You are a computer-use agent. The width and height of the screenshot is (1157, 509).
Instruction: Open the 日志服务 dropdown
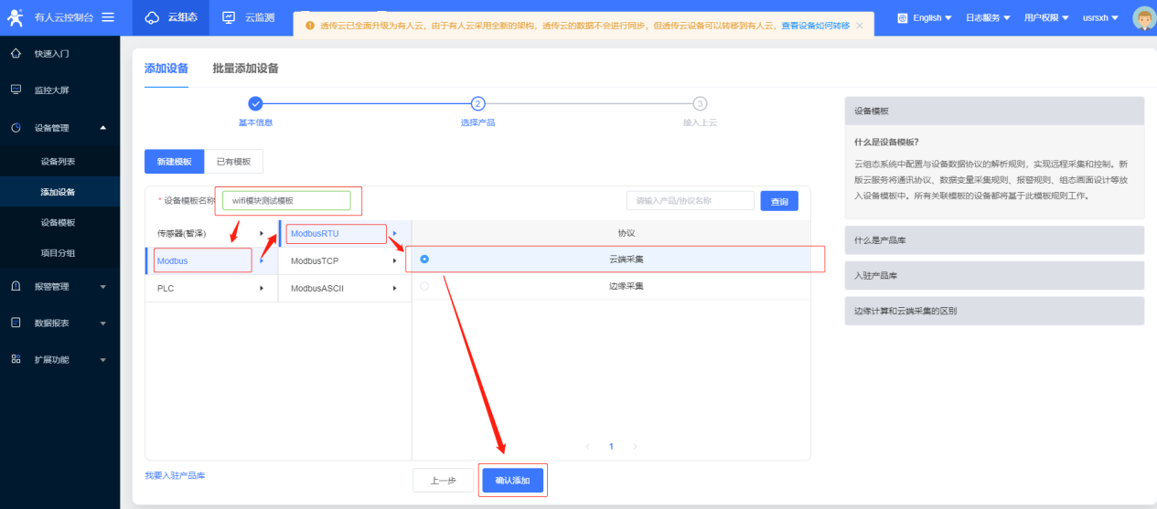[x=989, y=17]
